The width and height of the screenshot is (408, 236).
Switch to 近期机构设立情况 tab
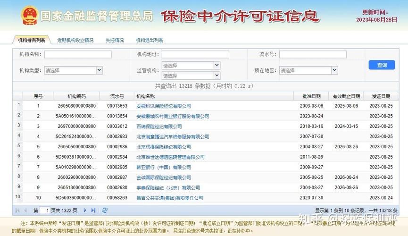(75, 40)
